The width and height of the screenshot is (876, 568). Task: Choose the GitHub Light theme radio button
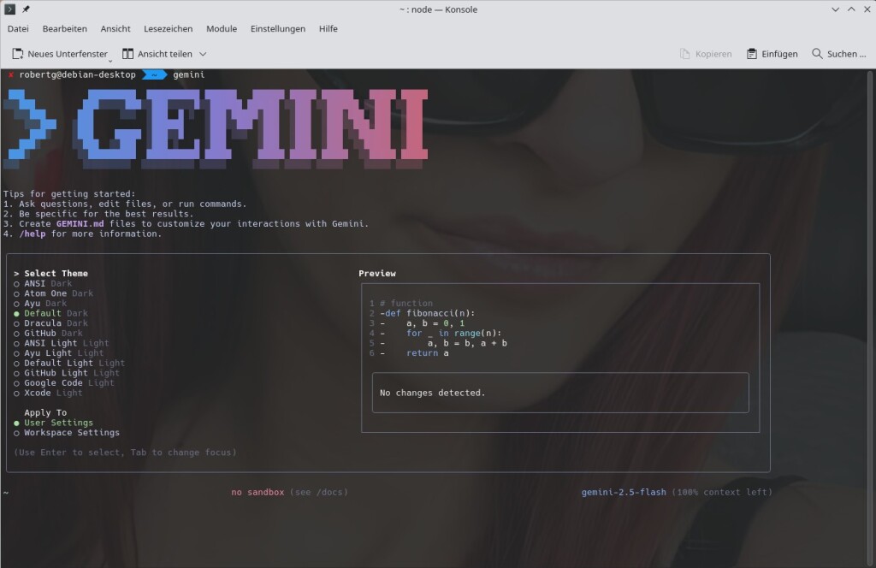[16, 373]
